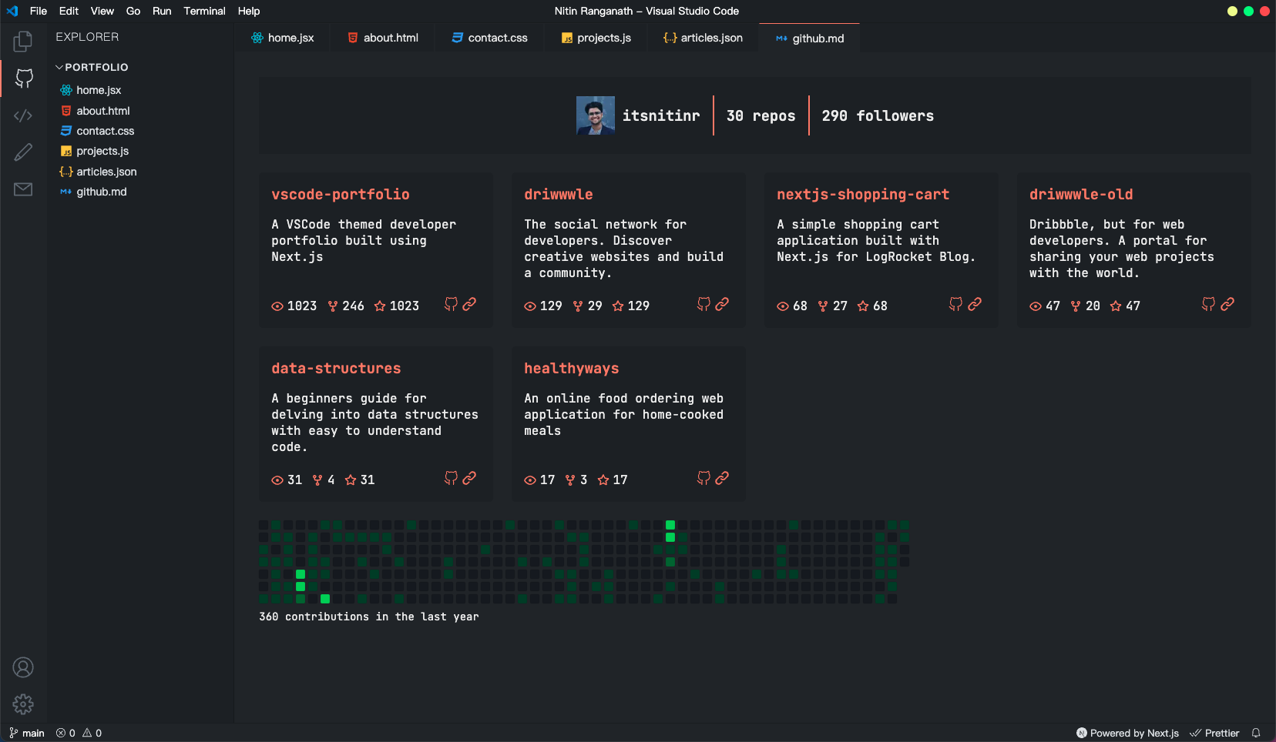Open the View menu
Image resolution: width=1276 pixels, height=742 pixels.
click(102, 11)
